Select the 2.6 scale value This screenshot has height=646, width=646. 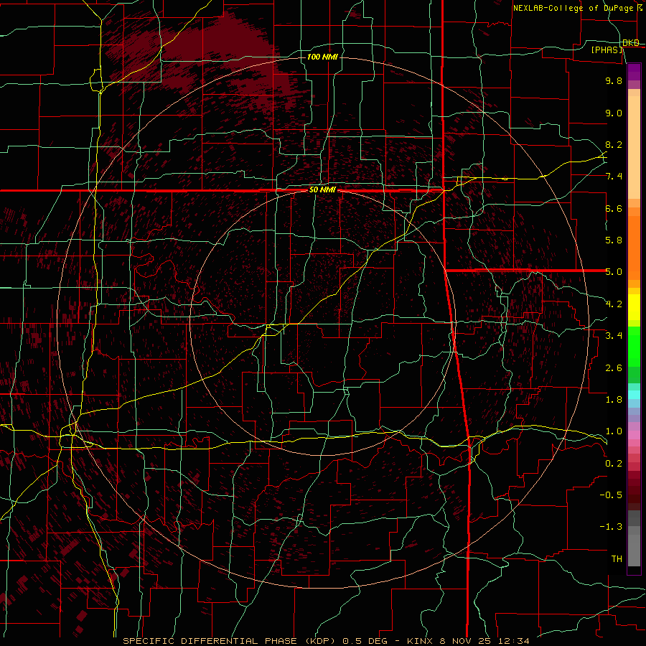click(614, 368)
